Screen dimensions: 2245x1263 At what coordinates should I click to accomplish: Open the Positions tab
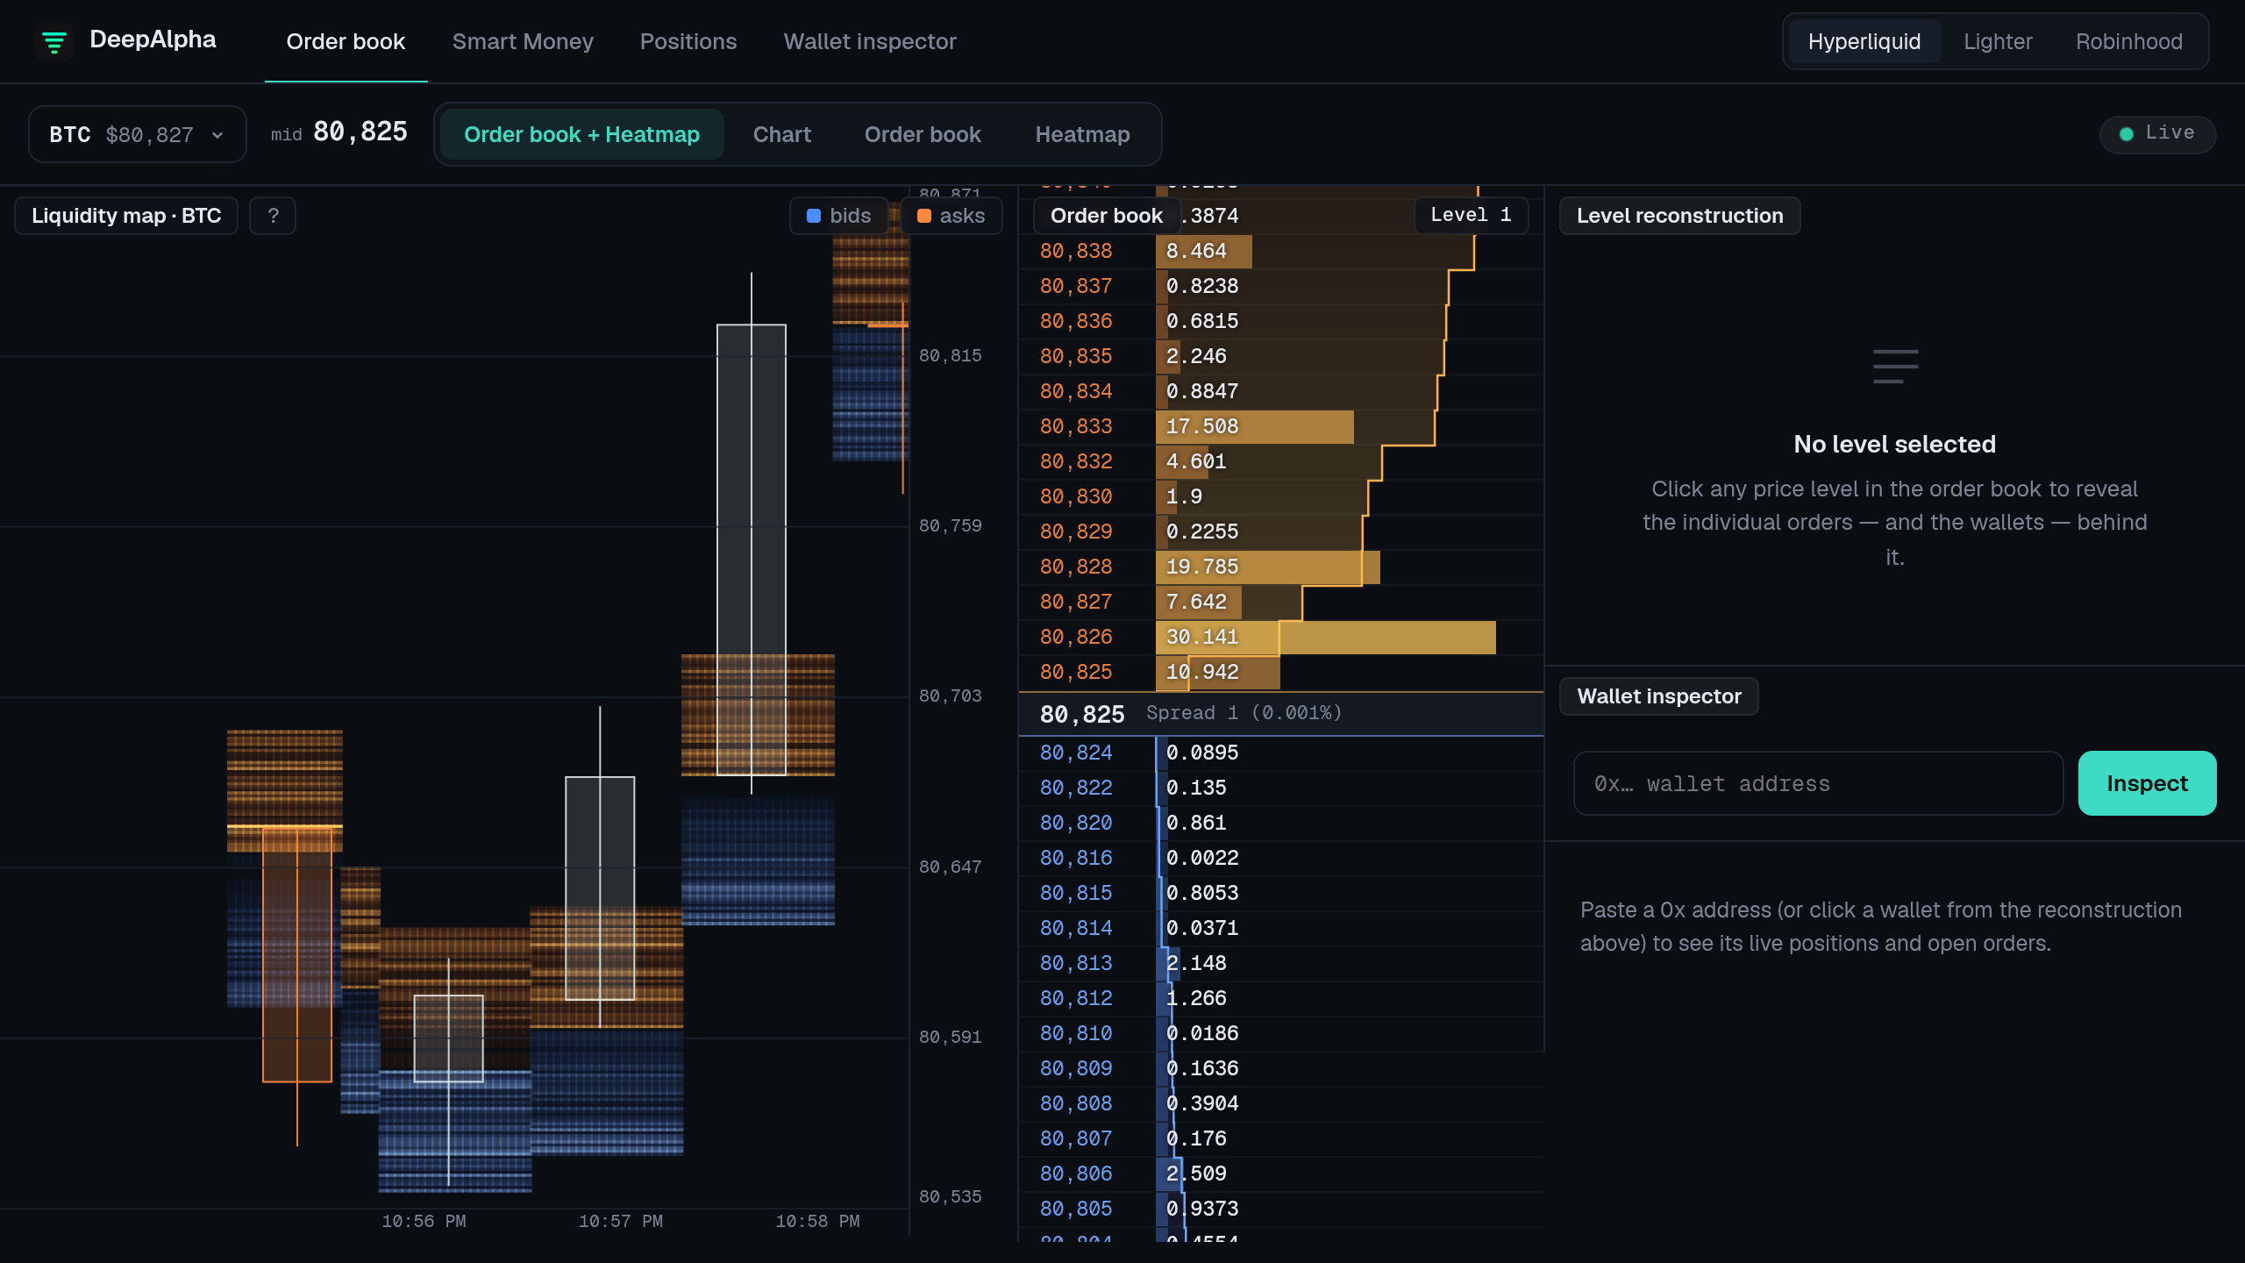click(x=688, y=41)
